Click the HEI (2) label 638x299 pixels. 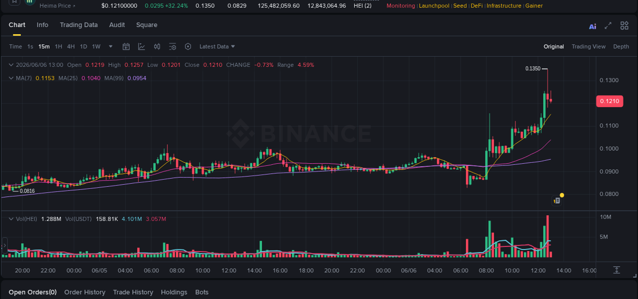pyautogui.click(x=362, y=6)
